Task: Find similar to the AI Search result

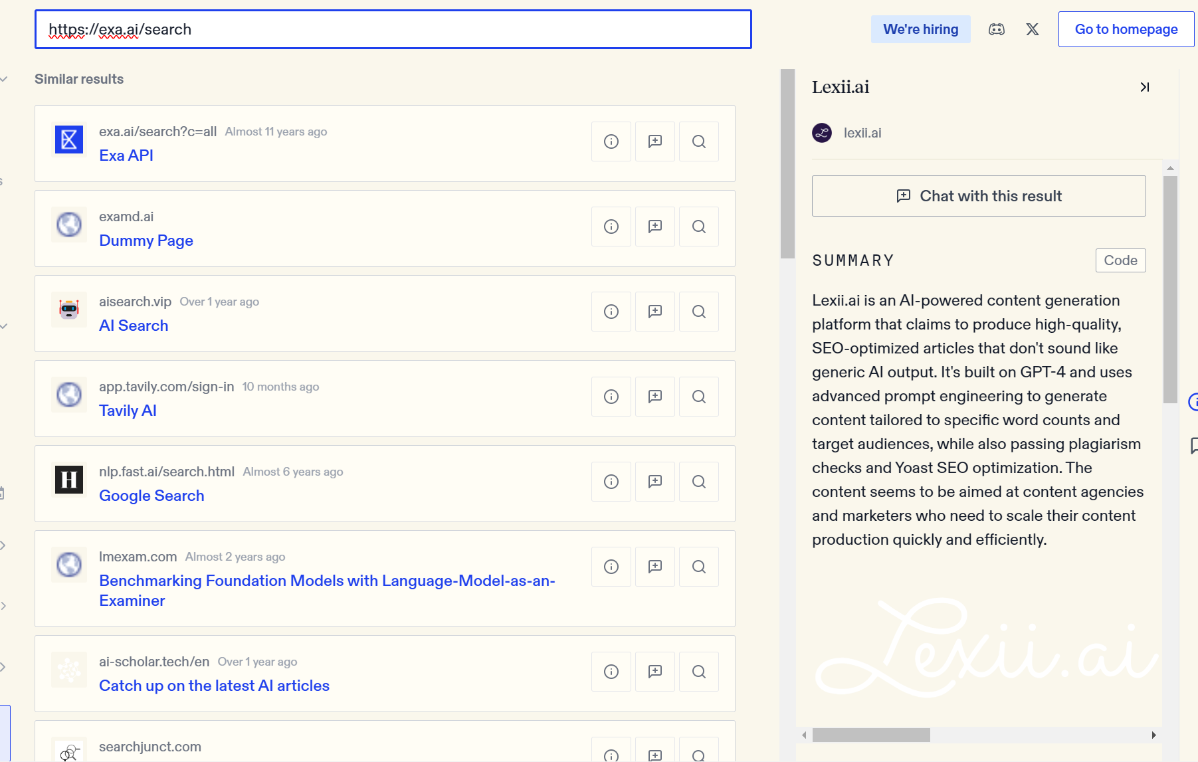Action: 699,312
